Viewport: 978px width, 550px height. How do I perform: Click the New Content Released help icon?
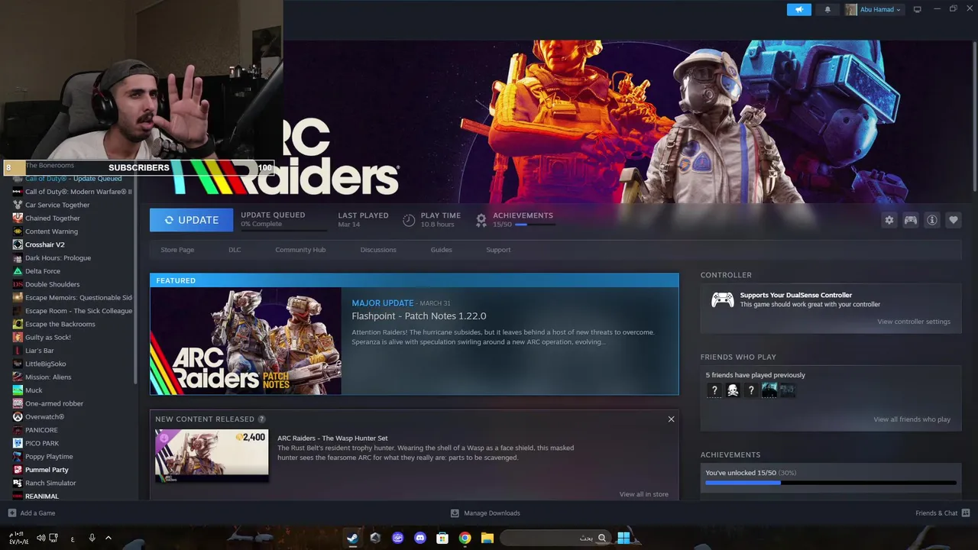262,419
